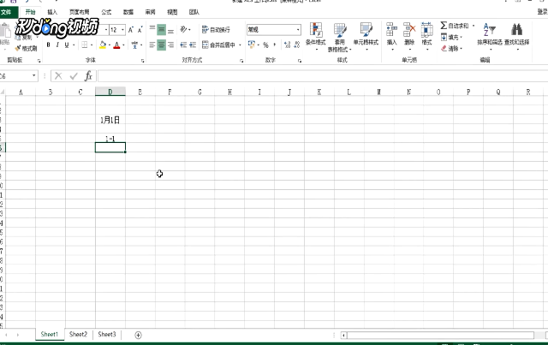Switch to the insert (插入) ribbon tab
This screenshot has height=345, width=548.
[x=52, y=12]
